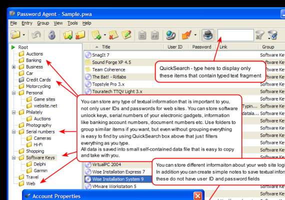Select the Topstyle Pro 3.x entry
The width and height of the screenshot is (285, 200).
coord(108,84)
